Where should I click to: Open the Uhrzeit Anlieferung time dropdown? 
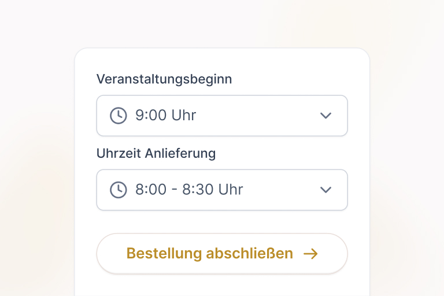click(222, 190)
